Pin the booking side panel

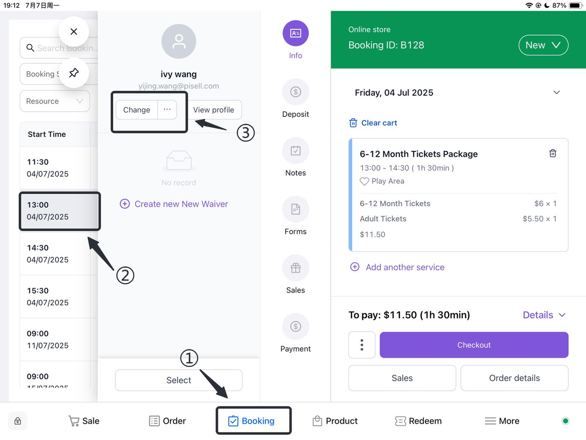pyautogui.click(x=74, y=73)
